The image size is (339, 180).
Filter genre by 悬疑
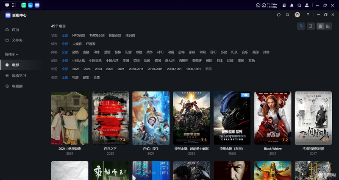(139, 52)
